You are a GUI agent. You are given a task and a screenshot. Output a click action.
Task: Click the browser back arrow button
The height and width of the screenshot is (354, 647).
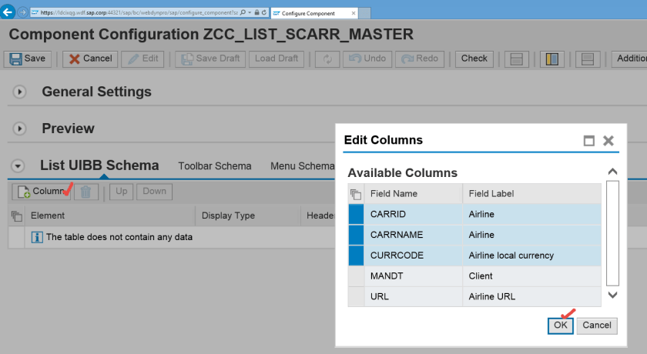(8, 12)
